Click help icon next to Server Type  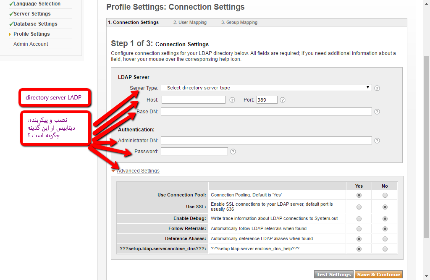377,88
